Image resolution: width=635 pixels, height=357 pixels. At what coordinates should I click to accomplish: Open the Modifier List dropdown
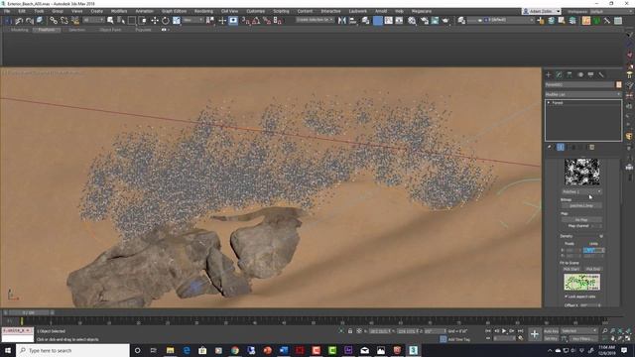pyautogui.click(x=582, y=94)
